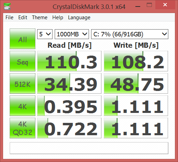The image size is (178, 162).
Task: Click the 512K write result 48.75
Action: pos(136,83)
